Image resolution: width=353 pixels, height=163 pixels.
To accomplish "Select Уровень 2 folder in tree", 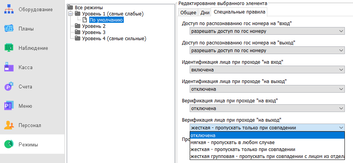I will [x=93, y=26].
